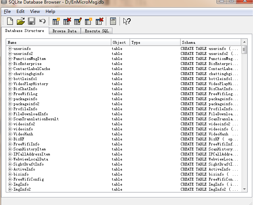The height and width of the screenshot is (205, 253).
Task: Select the FreeWifiInfo table row
Action: pos(123,144)
